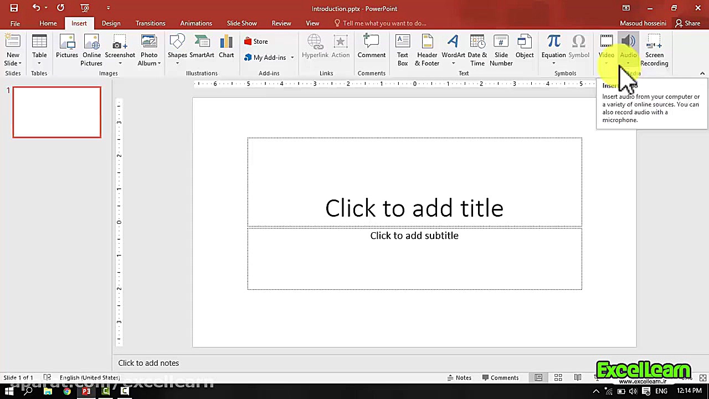Screen dimensions: 709x399
Task: Open Header & Footer dialog
Action: coord(427,50)
